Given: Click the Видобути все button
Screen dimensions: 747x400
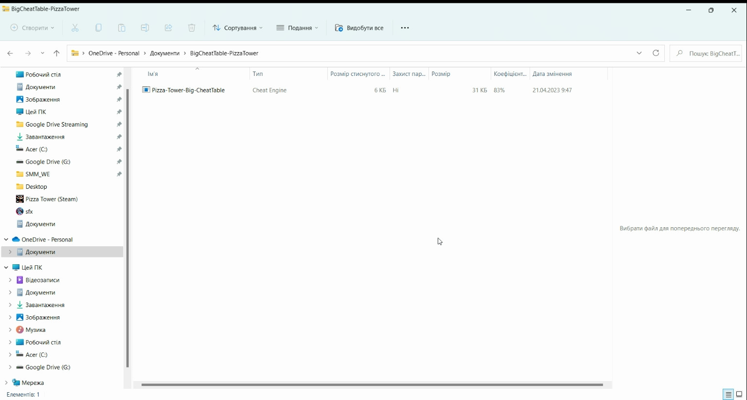Looking at the screenshot, I should coord(359,28).
